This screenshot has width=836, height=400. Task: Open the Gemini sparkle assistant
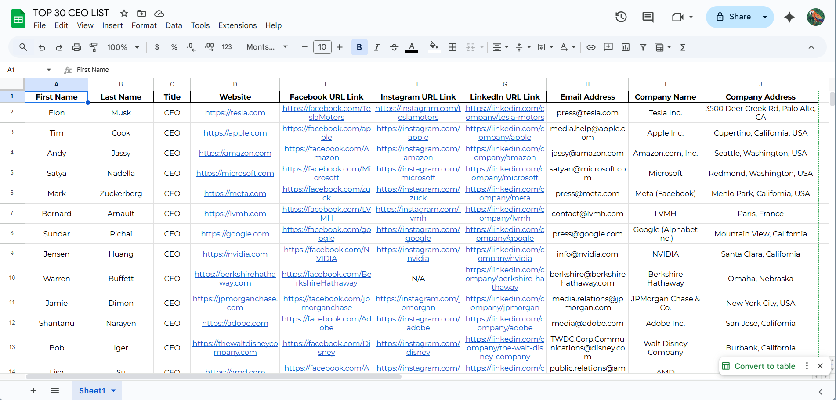click(x=789, y=17)
